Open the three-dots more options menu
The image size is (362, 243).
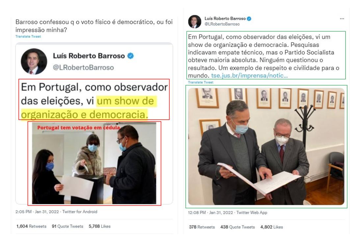pyautogui.click(x=342, y=19)
